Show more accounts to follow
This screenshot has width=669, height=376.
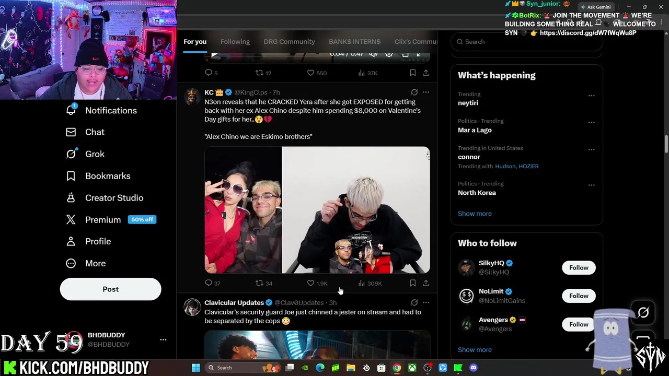pos(475,350)
